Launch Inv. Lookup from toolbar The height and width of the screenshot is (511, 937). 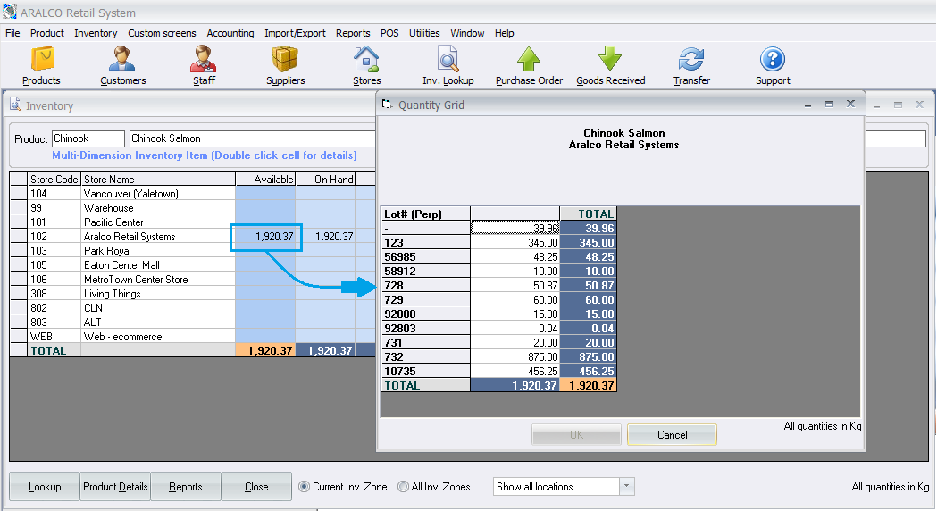pyautogui.click(x=448, y=66)
